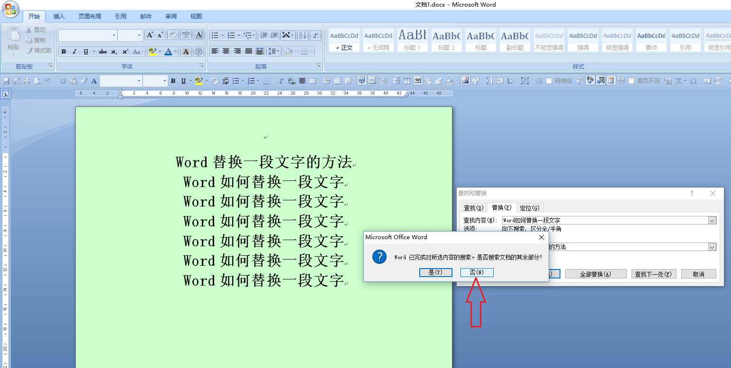
Task: Click the No (否) button in the message box
Action: [x=477, y=272]
